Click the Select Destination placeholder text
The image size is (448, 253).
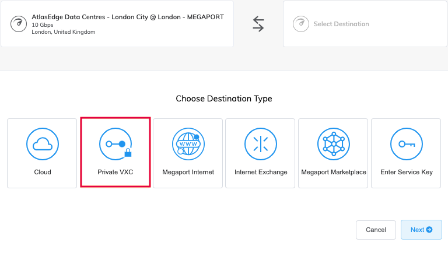341,24
